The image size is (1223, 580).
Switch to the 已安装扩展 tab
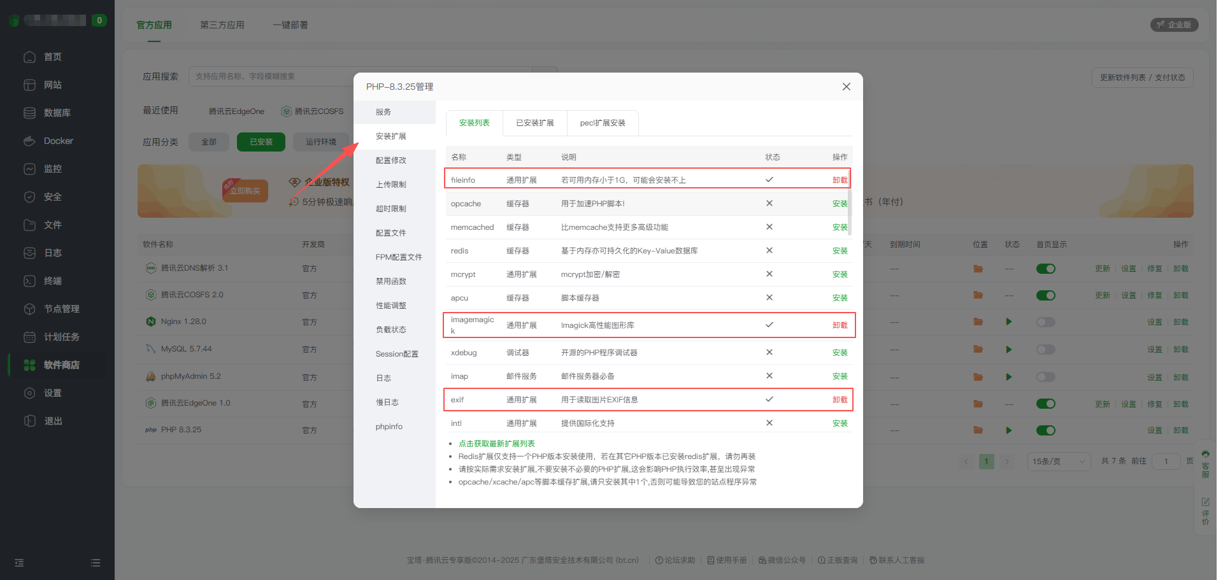534,123
